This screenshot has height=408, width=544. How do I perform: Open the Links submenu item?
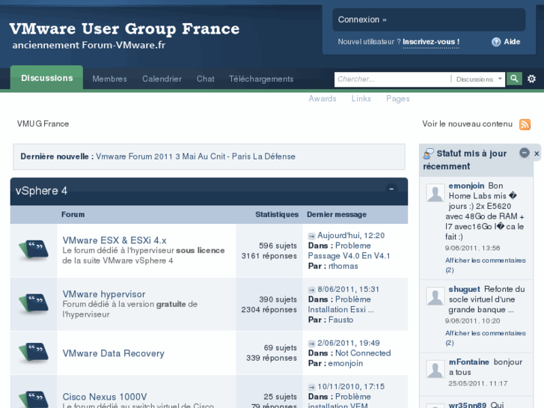click(x=361, y=99)
